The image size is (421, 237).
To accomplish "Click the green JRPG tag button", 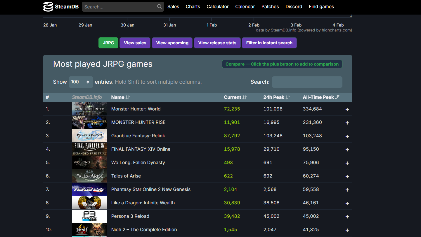I will (x=108, y=43).
